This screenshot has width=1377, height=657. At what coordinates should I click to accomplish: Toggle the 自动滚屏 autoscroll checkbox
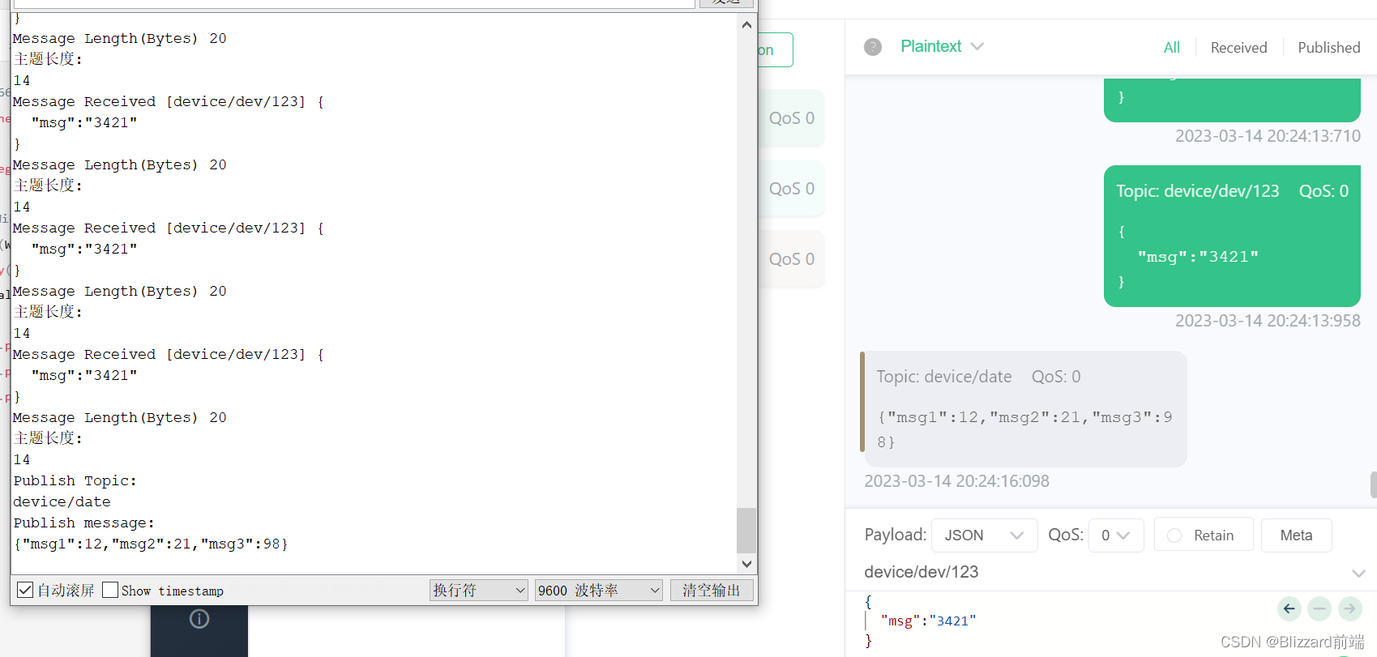25,590
